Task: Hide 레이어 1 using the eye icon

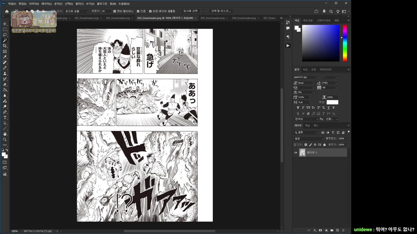Action: click(x=296, y=152)
